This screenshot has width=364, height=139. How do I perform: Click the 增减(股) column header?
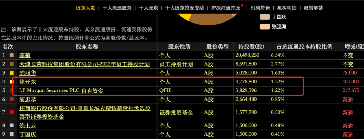352,46
